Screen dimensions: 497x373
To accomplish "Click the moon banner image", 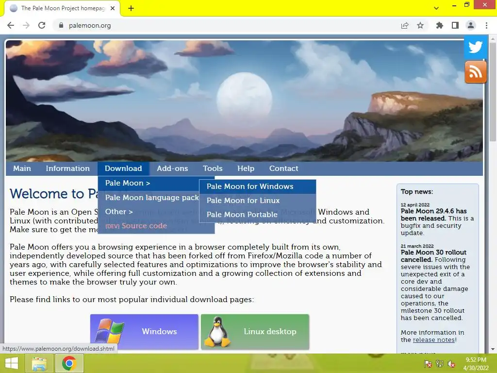I will (244, 101).
